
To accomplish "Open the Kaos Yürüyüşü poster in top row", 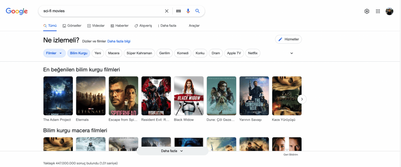I will [287, 96].
